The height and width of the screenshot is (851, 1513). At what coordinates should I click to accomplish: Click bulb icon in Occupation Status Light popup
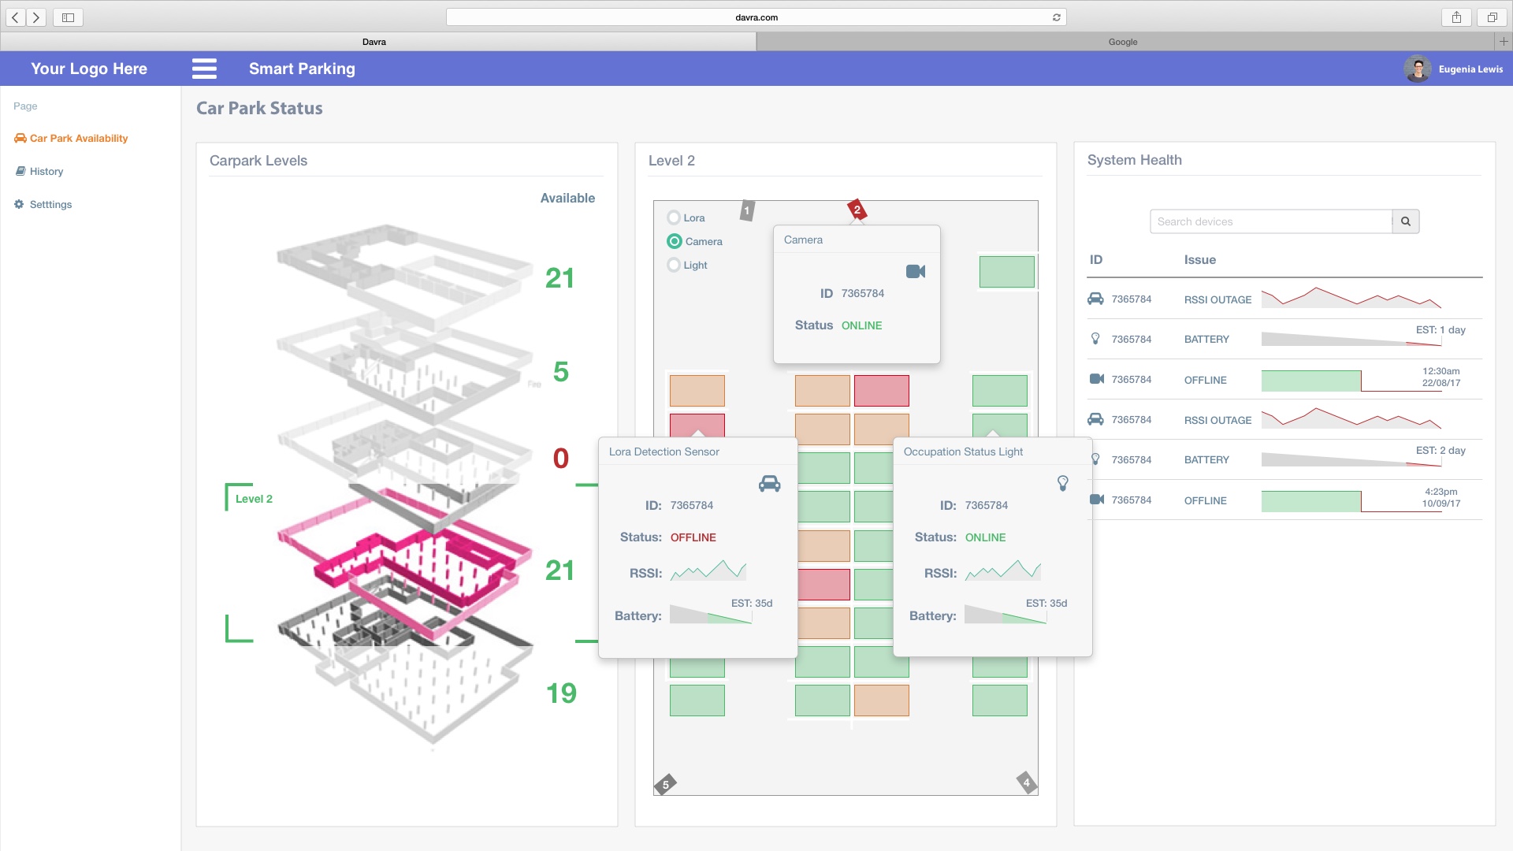point(1063,483)
